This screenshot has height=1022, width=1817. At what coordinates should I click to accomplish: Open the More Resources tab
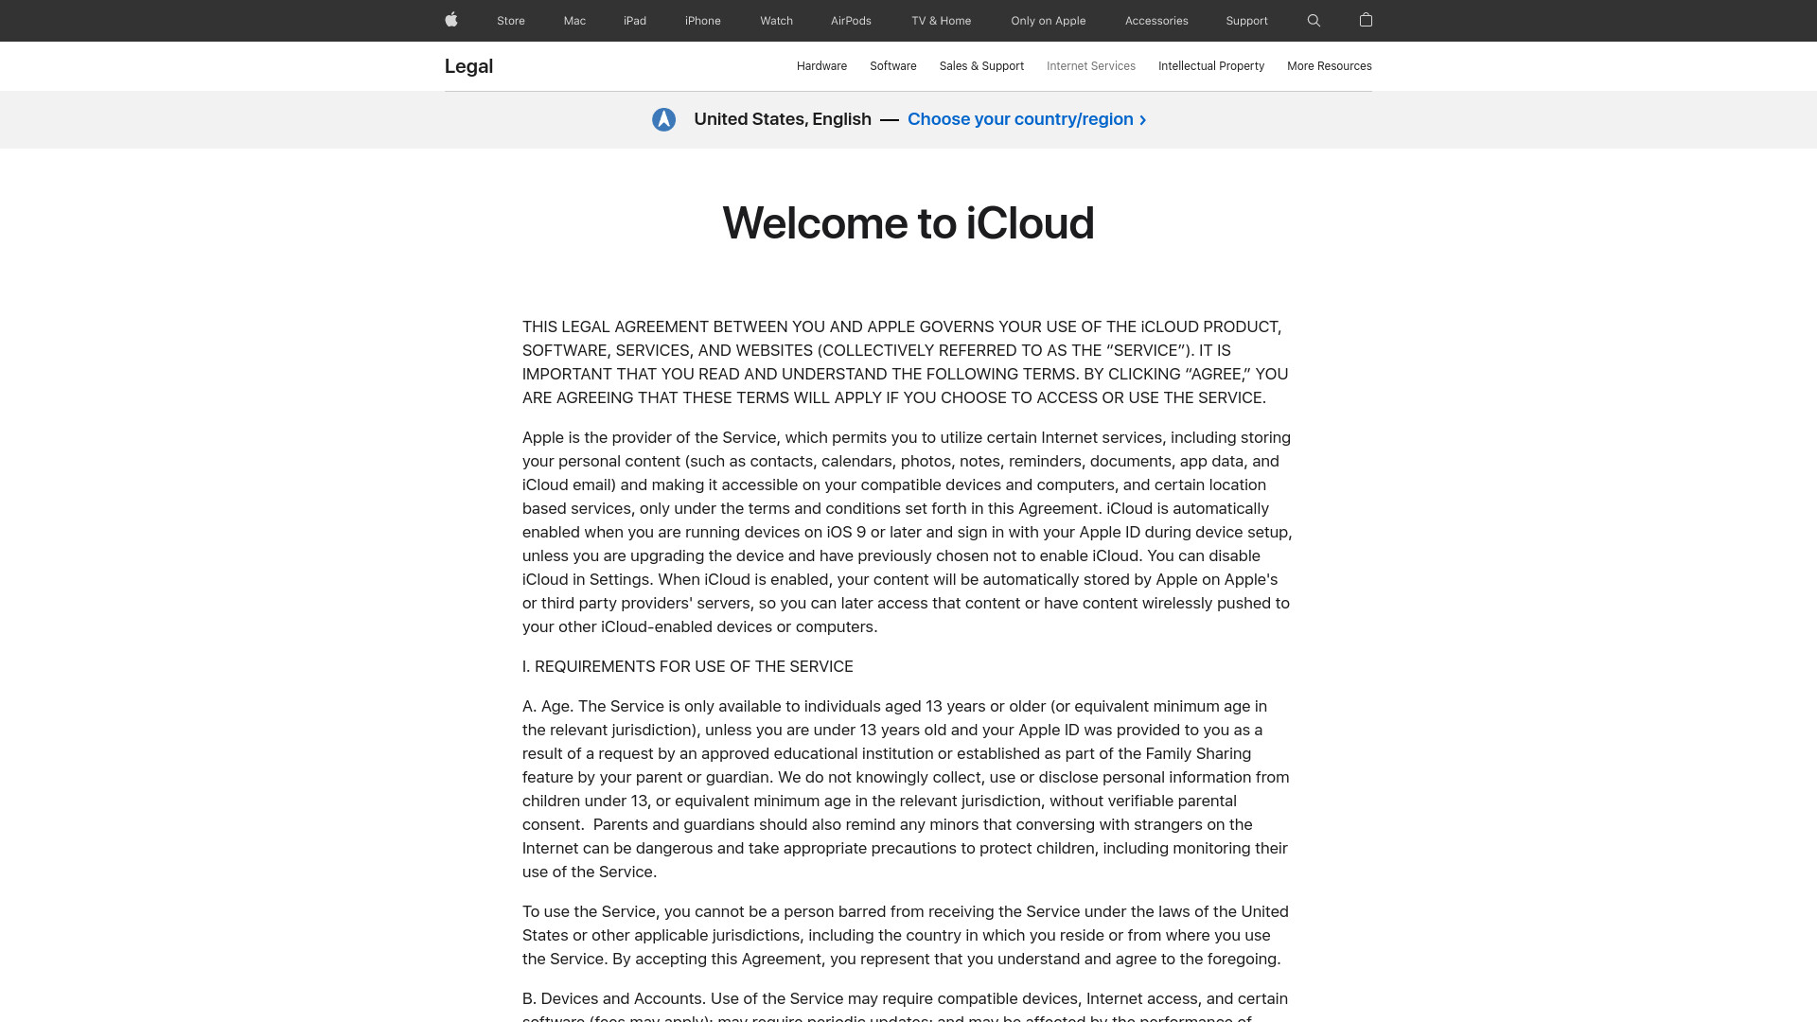(x=1330, y=66)
